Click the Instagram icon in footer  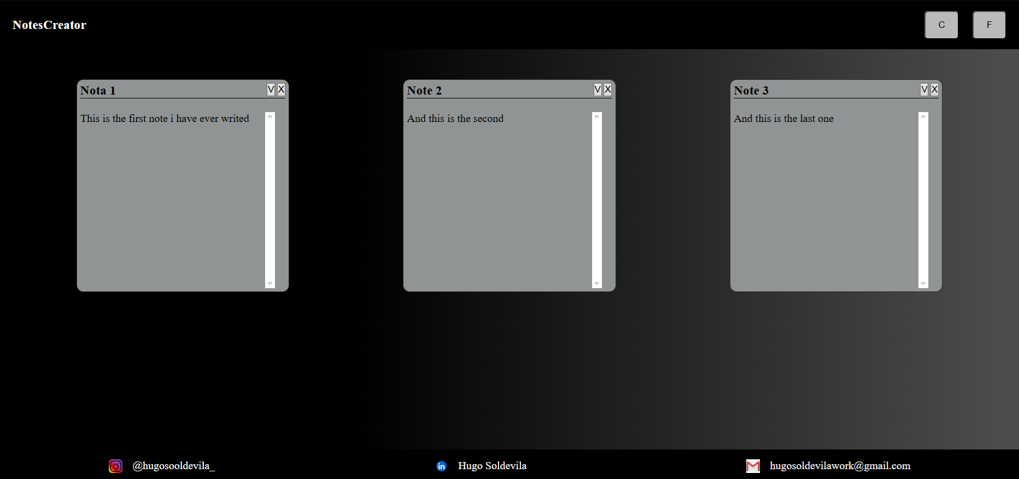click(x=115, y=466)
